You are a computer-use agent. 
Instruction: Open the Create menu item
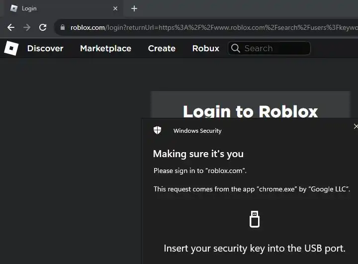[x=162, y=48]
